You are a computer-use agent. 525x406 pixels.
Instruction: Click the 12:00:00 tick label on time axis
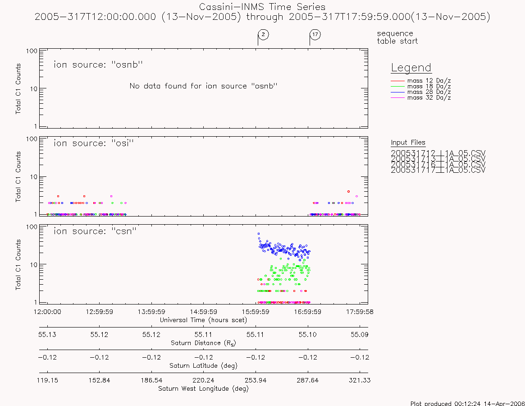(47, 312)
